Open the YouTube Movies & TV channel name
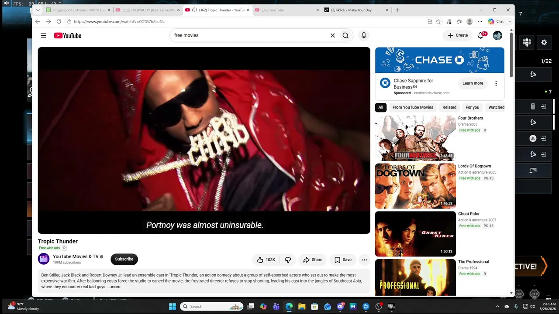Image resolution: width=559 pixels, height=314 pixels. click(x=76, y=257)
